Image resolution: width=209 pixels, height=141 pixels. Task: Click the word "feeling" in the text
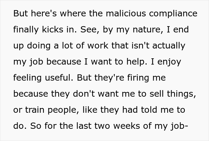(x=28, y=78)
